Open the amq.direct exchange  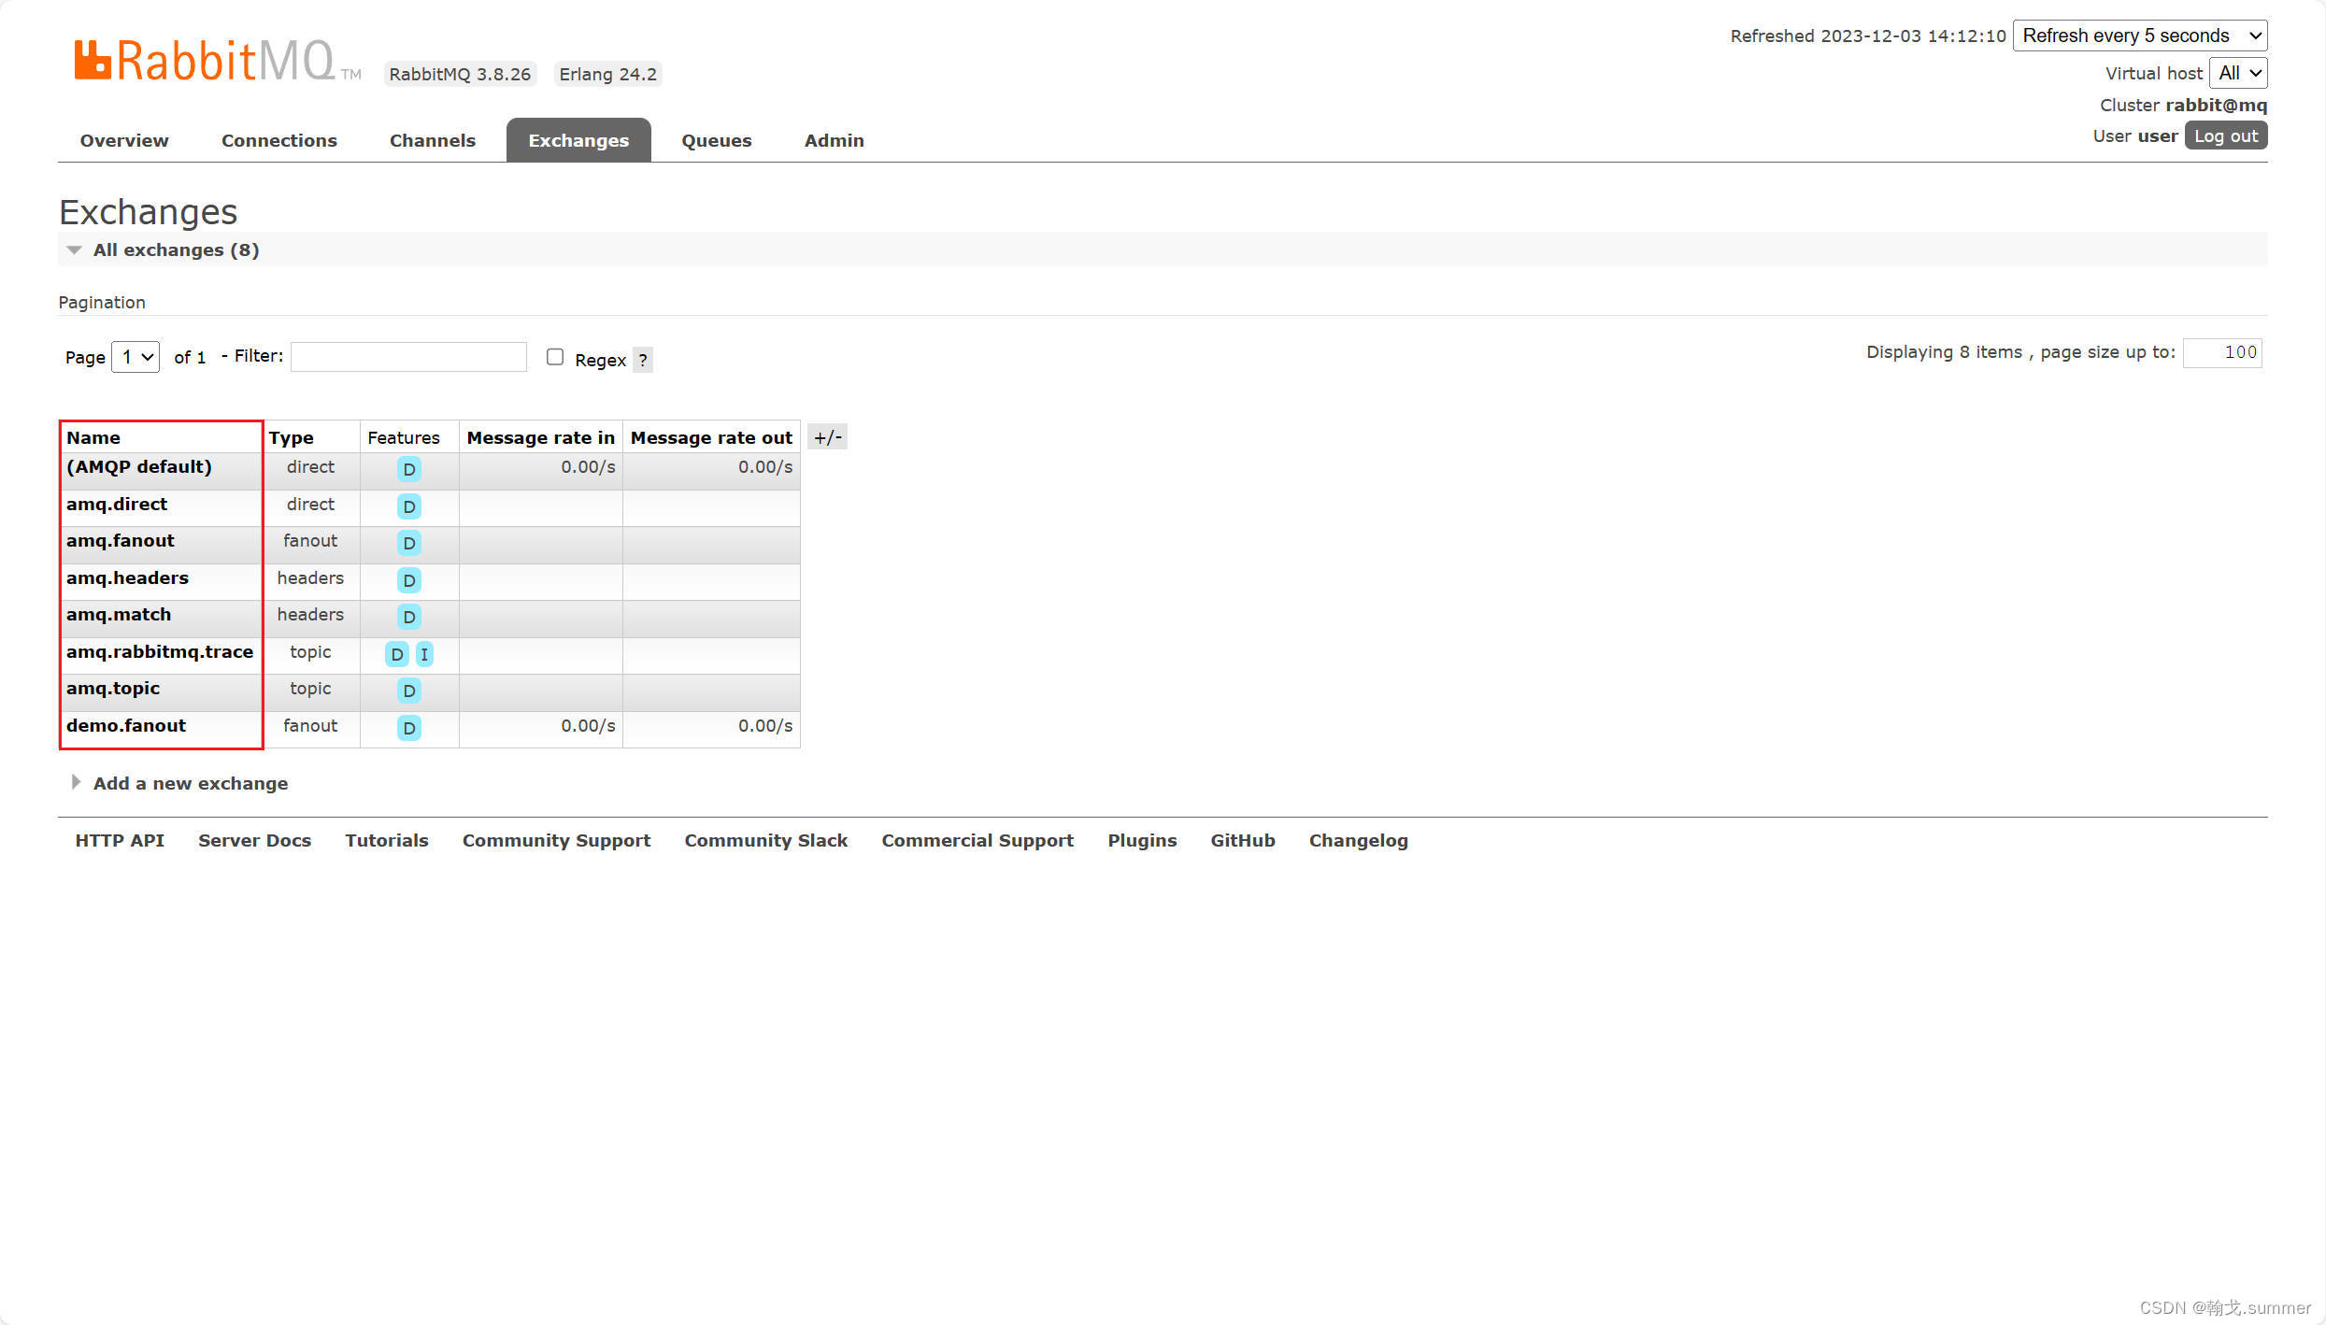[x=117, y=504]
